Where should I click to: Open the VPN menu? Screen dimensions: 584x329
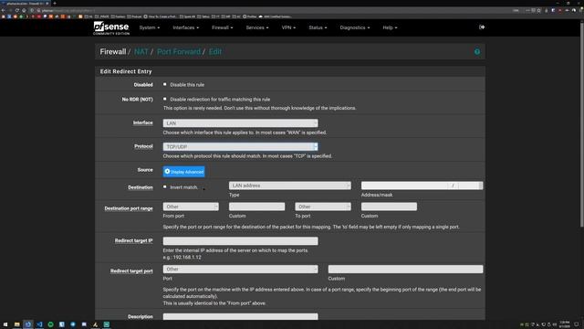288,27
